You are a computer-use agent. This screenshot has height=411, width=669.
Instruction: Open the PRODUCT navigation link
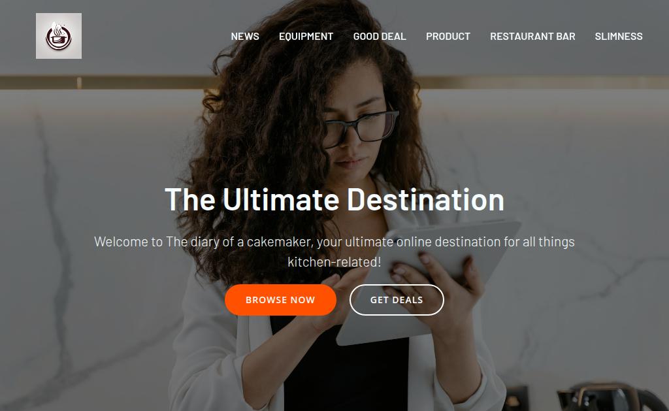(448, 37)
